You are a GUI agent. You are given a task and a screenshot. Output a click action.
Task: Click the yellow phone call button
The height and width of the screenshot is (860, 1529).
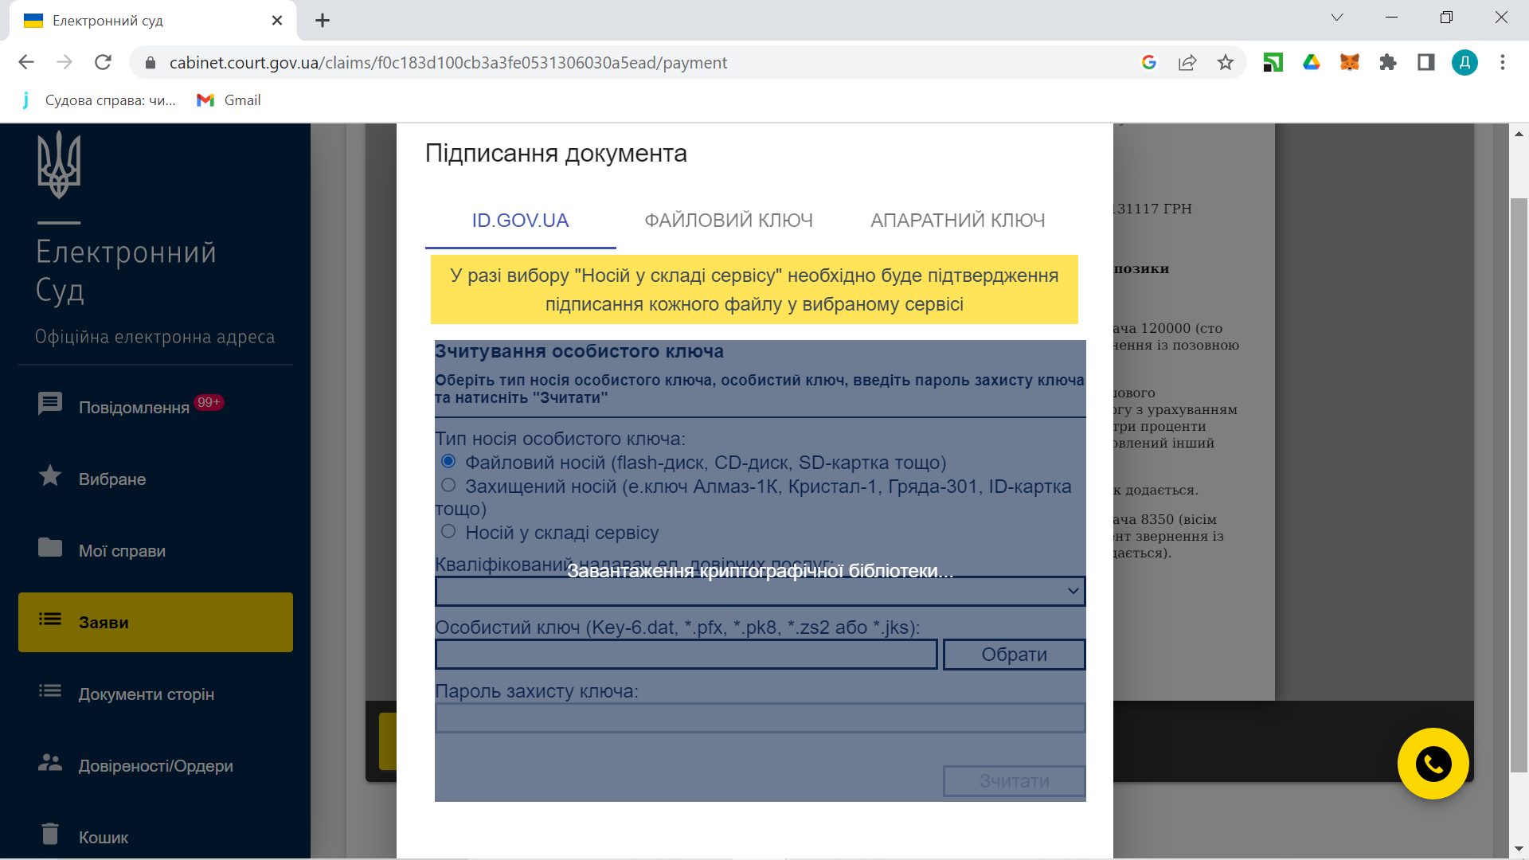tap(1433, 764)
